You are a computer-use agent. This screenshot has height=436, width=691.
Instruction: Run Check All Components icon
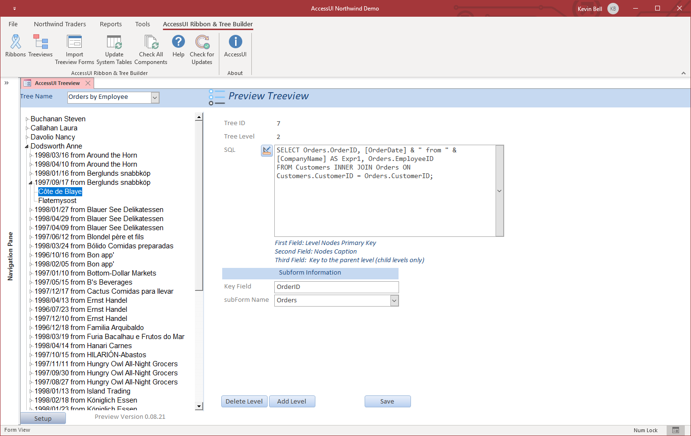click(x=151, y=50)
